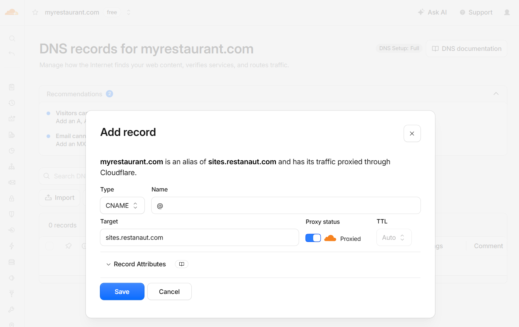Image resolution: width=519 pixels, height=327 pixels.
Task: Click the Cloudflare logo
Action: 12,12
